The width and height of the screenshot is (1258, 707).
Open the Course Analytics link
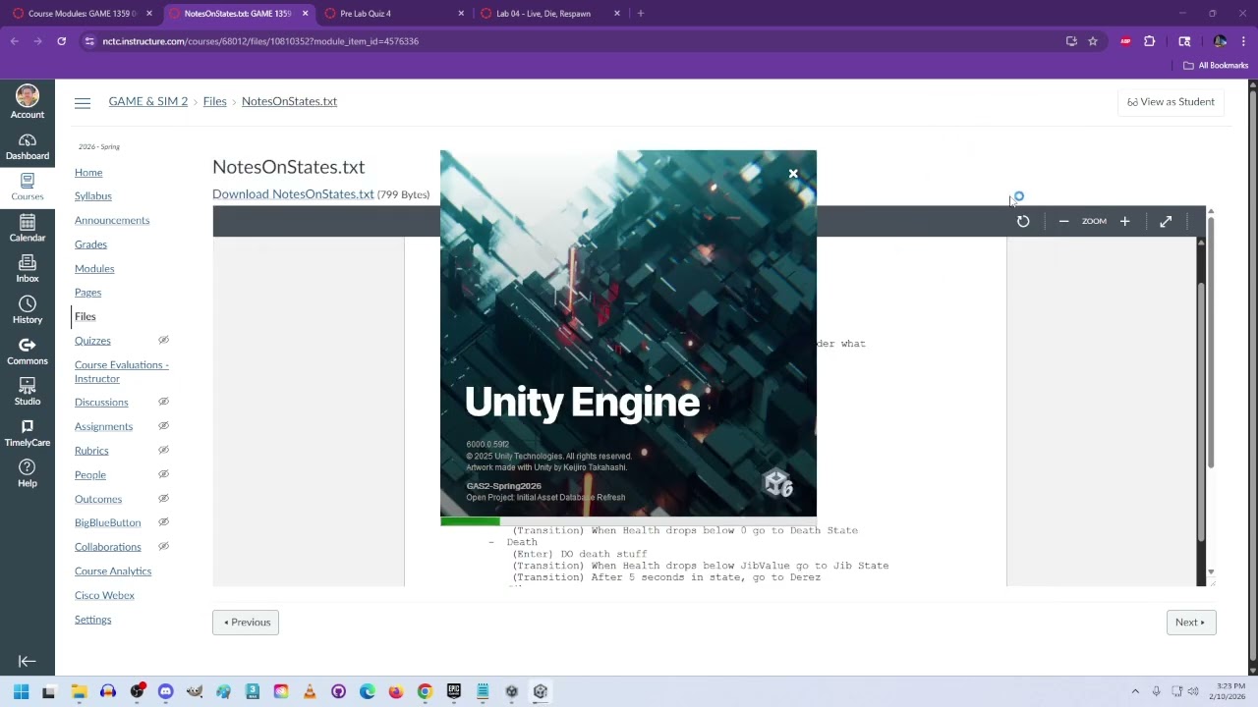click(x=113, y=571)
